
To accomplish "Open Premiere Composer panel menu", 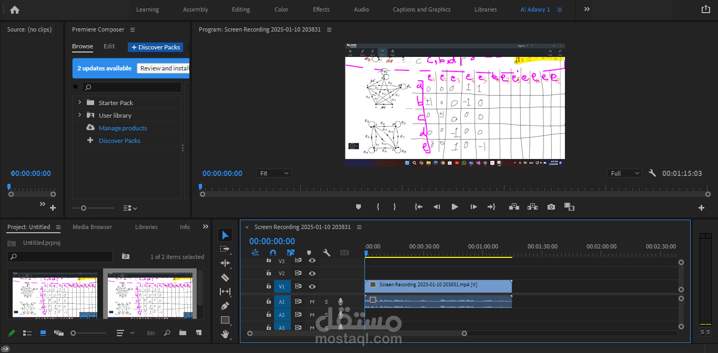I will 133,29.
